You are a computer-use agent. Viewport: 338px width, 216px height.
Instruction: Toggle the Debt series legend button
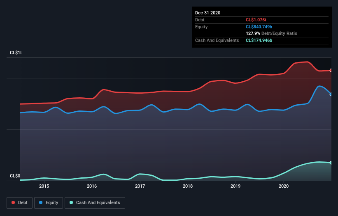19,203
